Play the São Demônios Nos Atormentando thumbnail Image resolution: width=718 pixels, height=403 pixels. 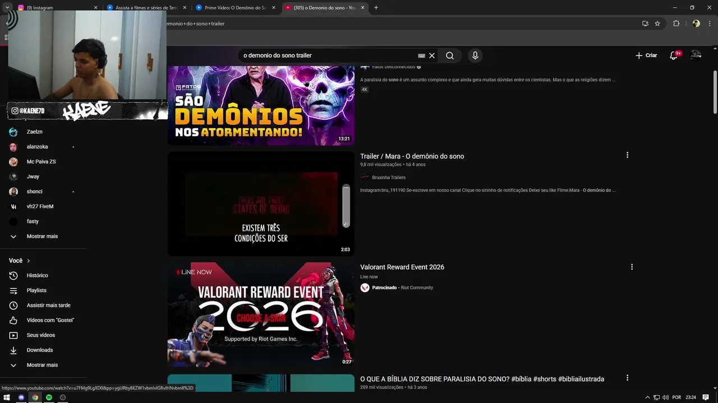[261, 105]
